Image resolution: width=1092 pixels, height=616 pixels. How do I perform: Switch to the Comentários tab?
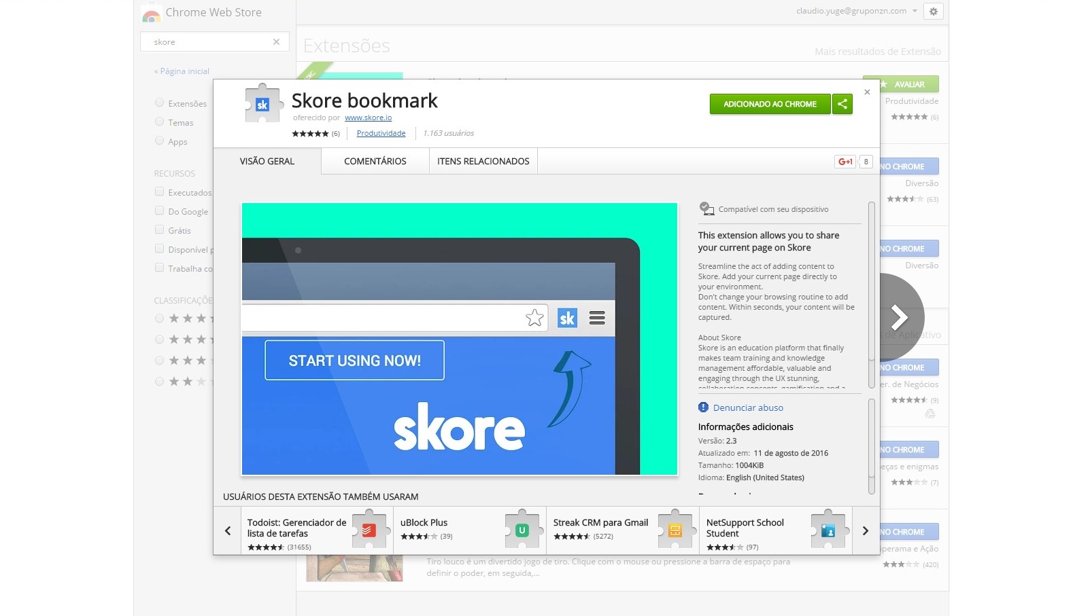click(x=375, y=161)
